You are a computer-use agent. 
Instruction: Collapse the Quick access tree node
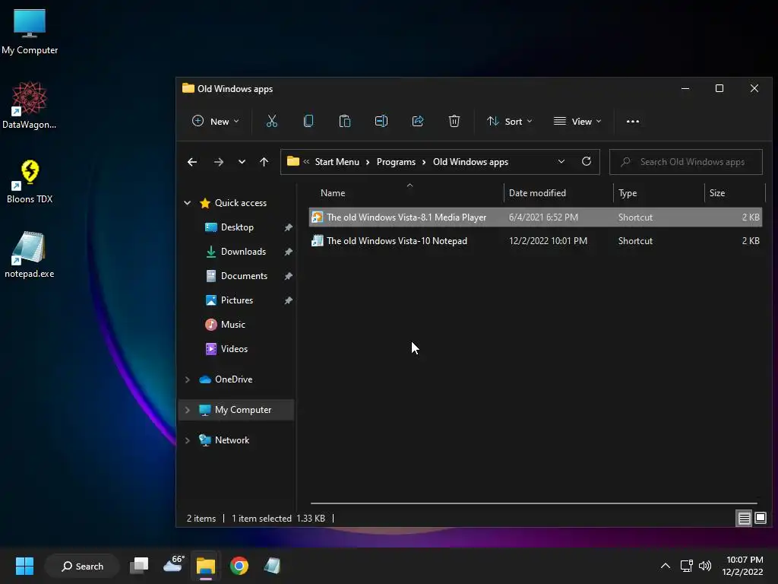tap(188, 202)
